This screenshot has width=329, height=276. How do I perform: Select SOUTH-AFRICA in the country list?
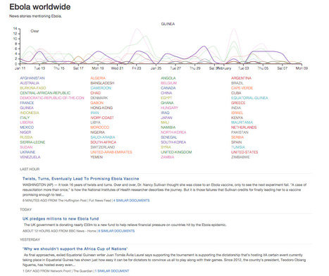tap(104, 142)
